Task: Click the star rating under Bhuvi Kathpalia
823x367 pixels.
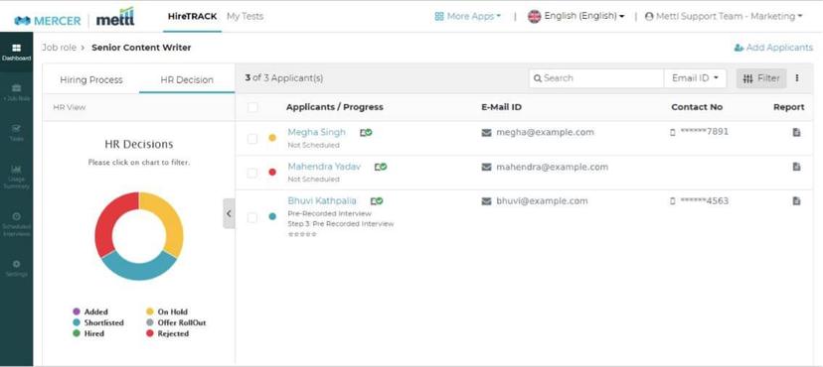Action: point(302,234)
